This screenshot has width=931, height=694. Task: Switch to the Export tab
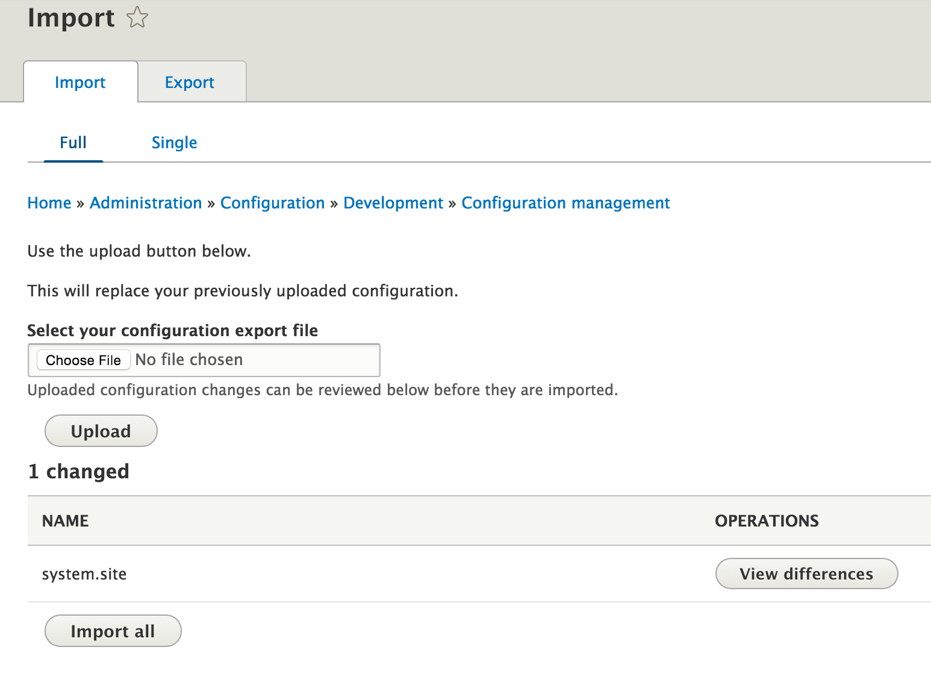coord(190,82)
